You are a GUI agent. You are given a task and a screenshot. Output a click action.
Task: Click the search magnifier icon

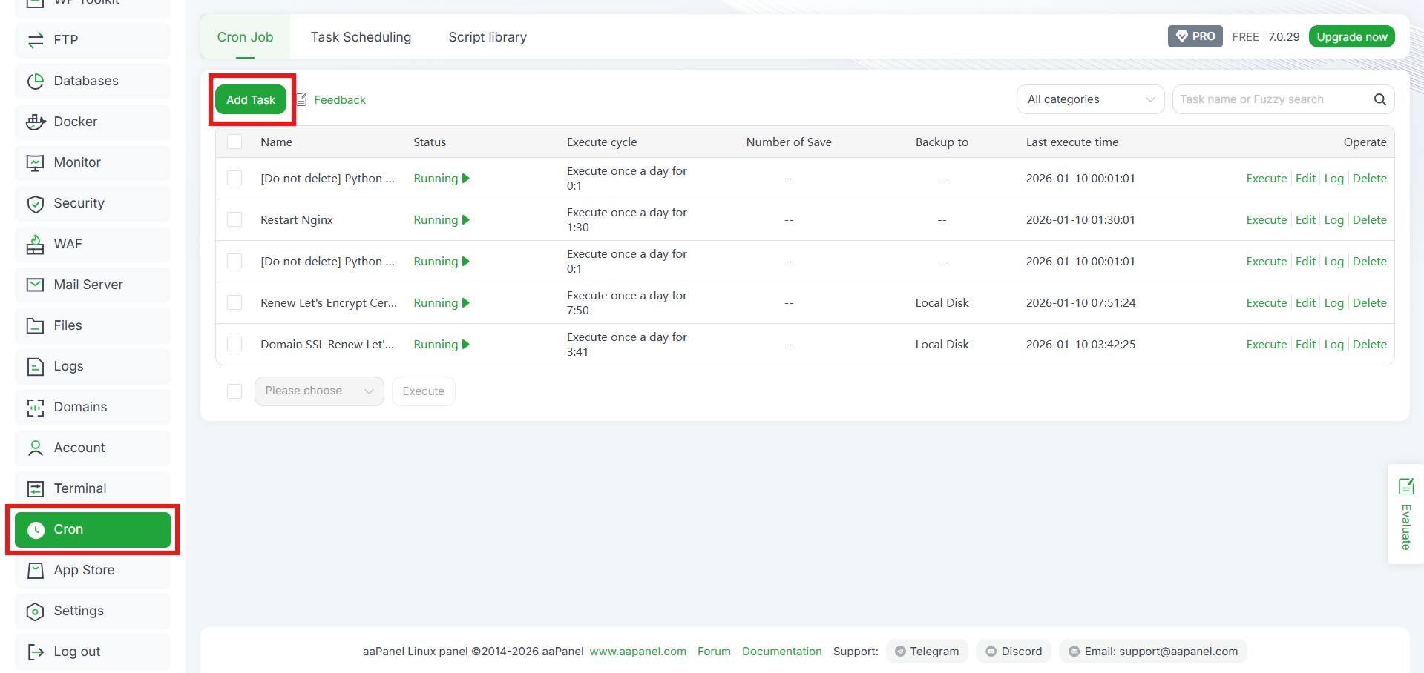click(x=1379, y=99)
